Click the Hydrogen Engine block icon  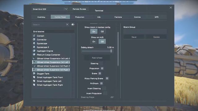click(x=34, y=51)
